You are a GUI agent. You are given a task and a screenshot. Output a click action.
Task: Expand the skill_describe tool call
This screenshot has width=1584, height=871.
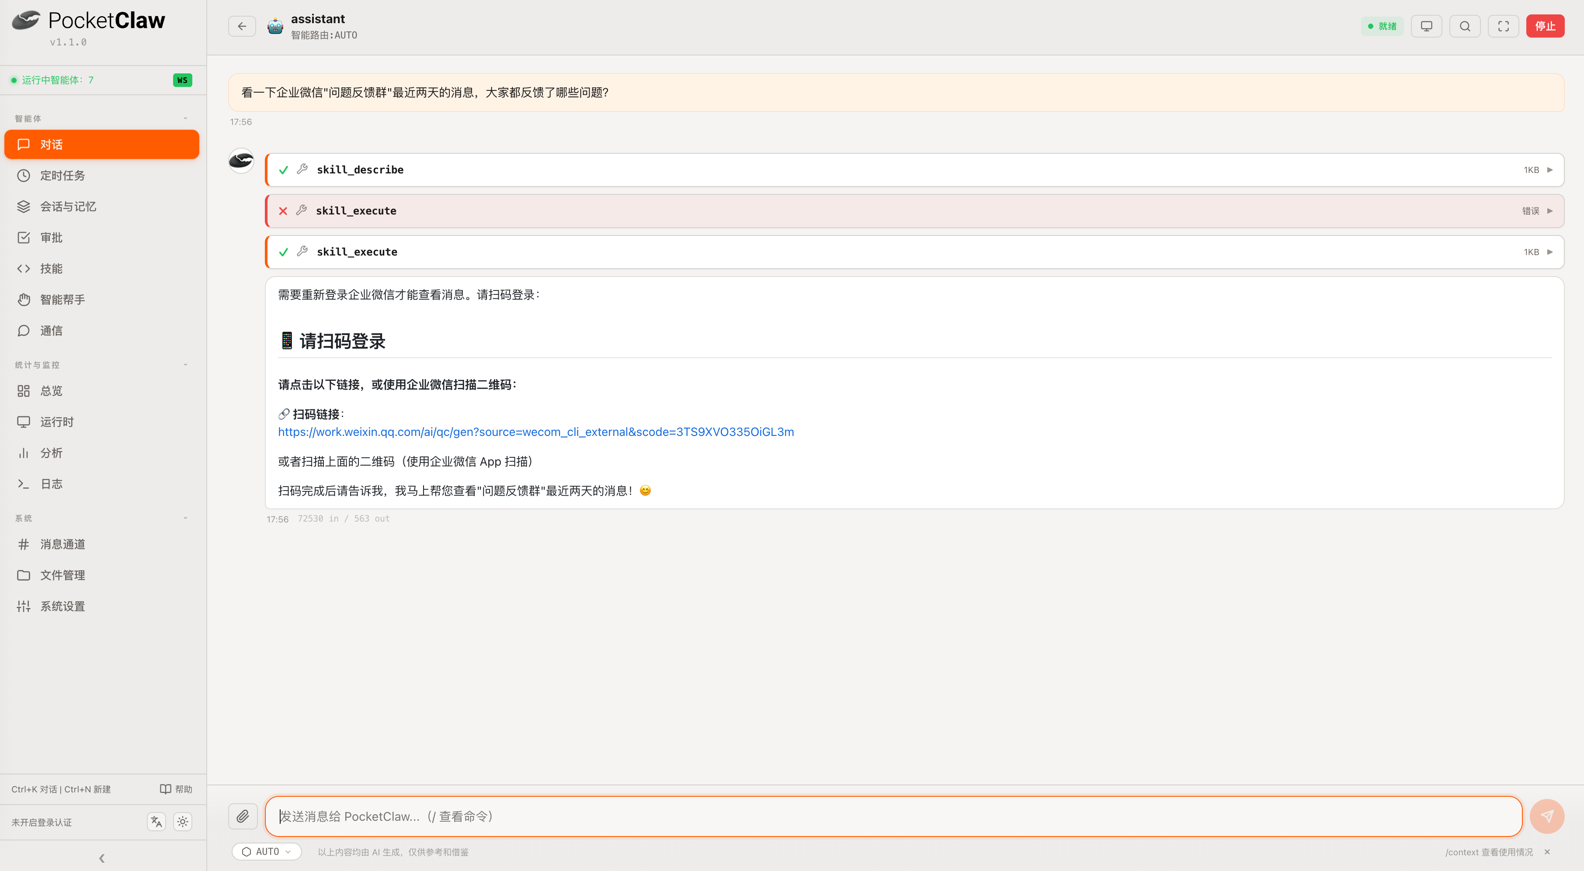914,169
